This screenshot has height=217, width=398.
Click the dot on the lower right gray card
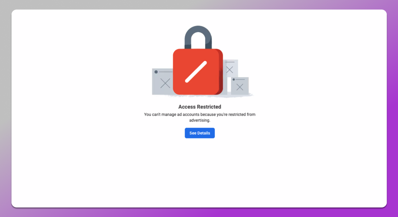pyautogui.click(x=234, y=79)
